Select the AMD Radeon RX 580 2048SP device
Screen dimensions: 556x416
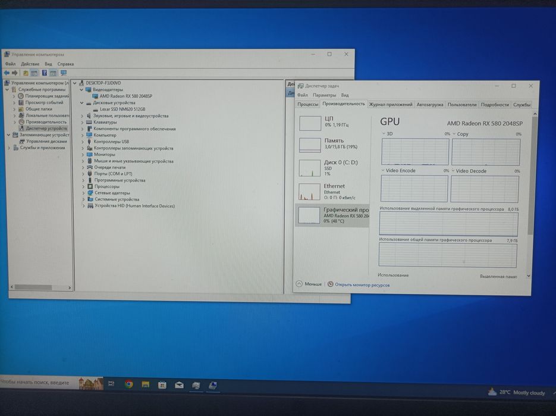pos(122,96)
